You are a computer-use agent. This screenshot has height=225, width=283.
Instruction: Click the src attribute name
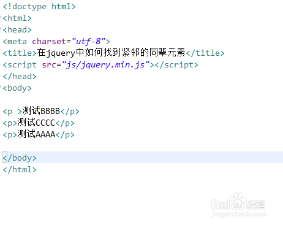49,65
